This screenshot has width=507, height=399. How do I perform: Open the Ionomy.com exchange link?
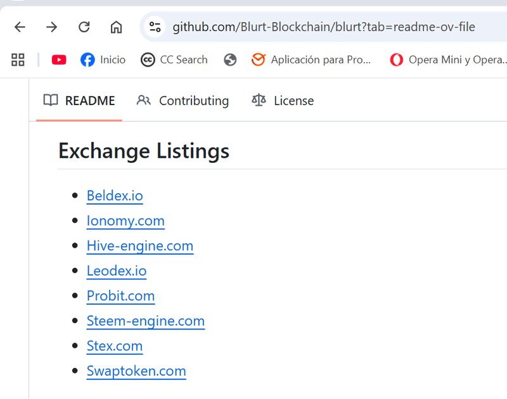(x=125, y=221)
